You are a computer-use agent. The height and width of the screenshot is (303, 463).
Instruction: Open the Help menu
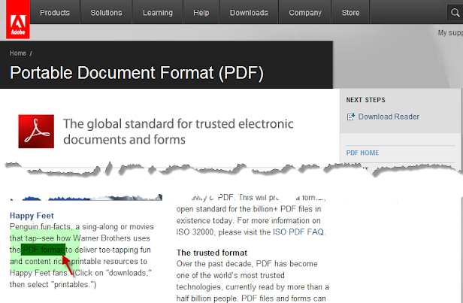pos(201,13)
